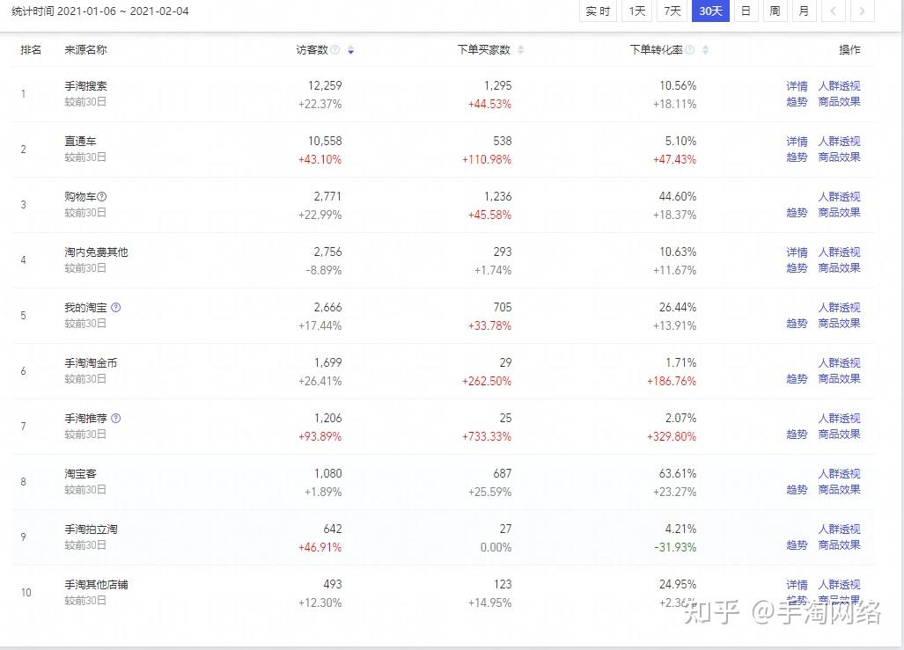View 趋势 for 淘内免费其他
Screen dimensions: 904x650
(x=797, y=268)
